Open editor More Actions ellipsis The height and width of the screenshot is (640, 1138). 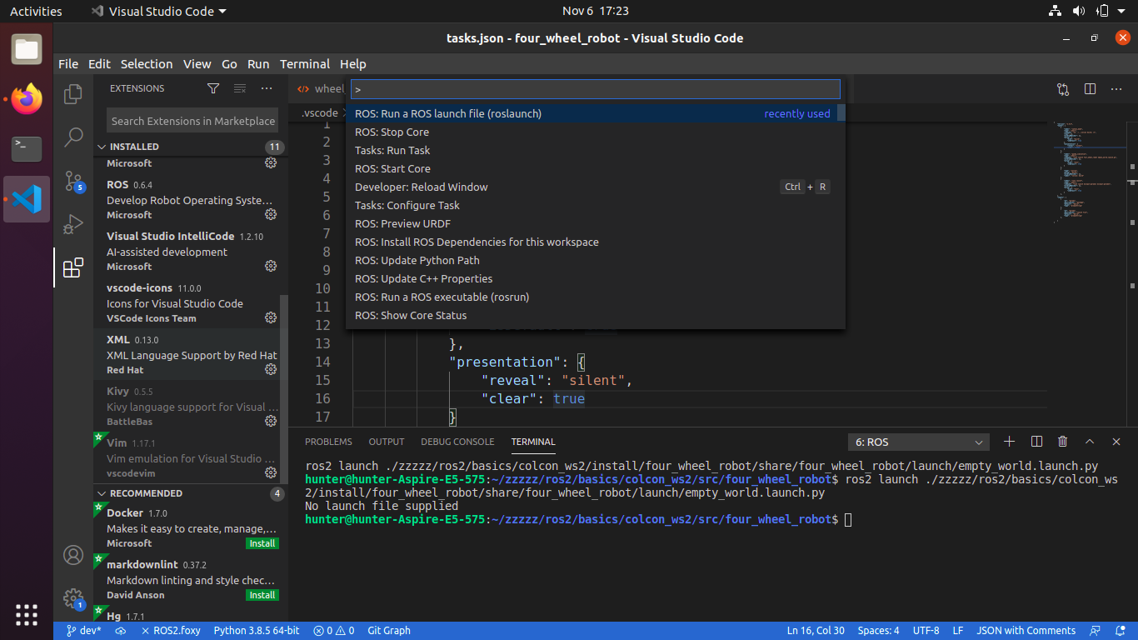1116,89
